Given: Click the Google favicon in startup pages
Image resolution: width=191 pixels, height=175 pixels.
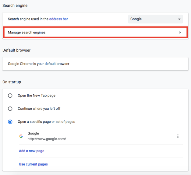Looking at the screenshot, I should [x=21, y=136].
